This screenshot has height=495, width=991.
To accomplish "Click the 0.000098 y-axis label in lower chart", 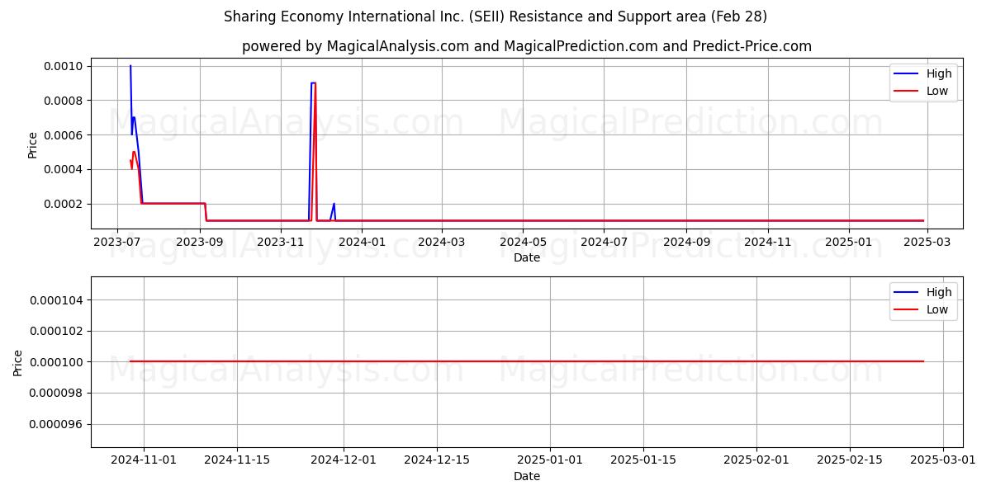I will click(57, 394).
